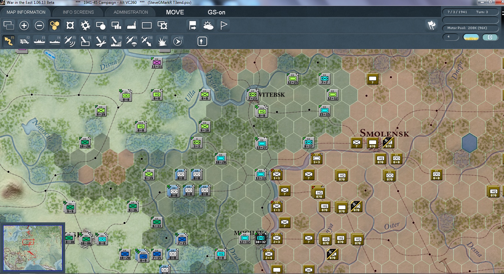
Task: Click the pennant flag icon
Action: (224, 25)
